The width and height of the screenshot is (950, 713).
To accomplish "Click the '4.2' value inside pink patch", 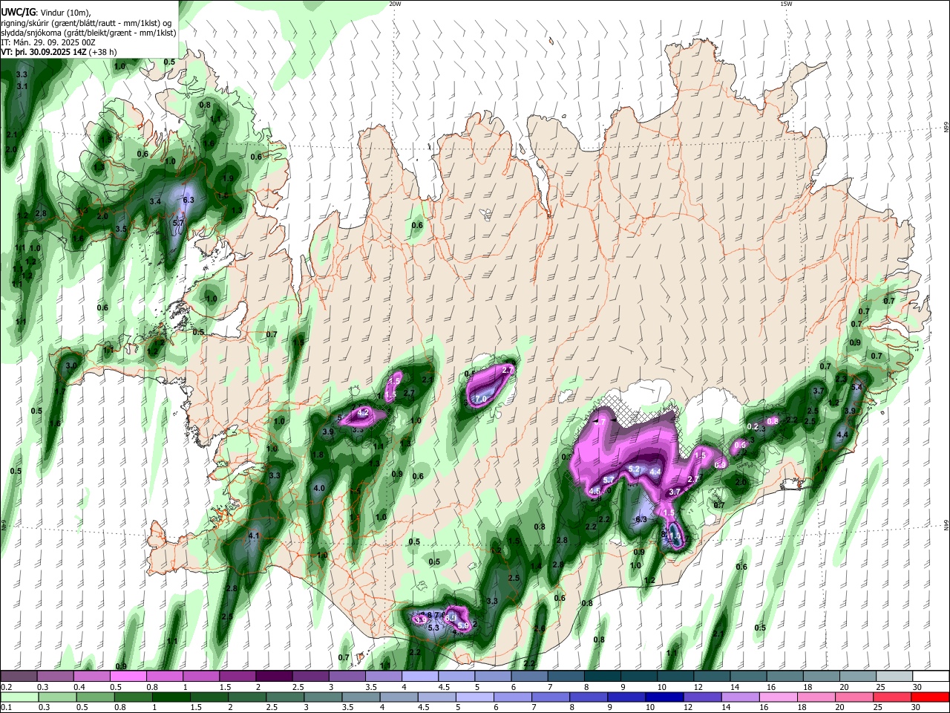I will (363, 412).
